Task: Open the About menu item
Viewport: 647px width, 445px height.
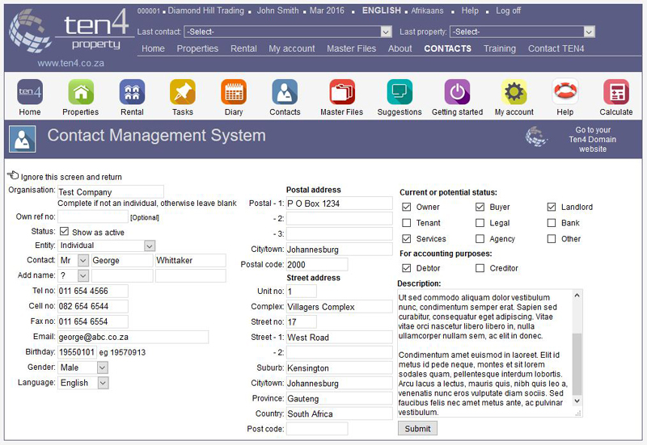Action: 400,48
